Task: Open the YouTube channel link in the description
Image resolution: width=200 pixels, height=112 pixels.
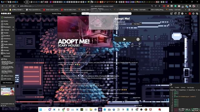Action: (101, 78)
